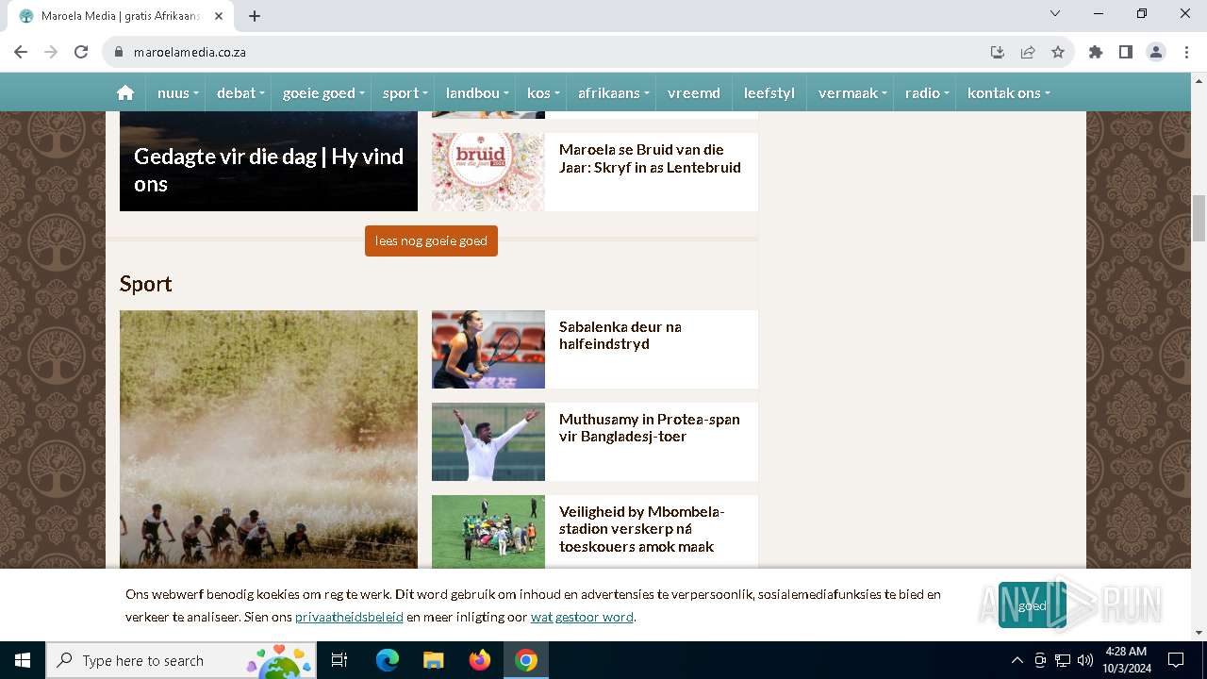This screenshot has height=679, width=1207.
Task: Open File Explorer from taskbar
Action: click(x=434, y=660)
